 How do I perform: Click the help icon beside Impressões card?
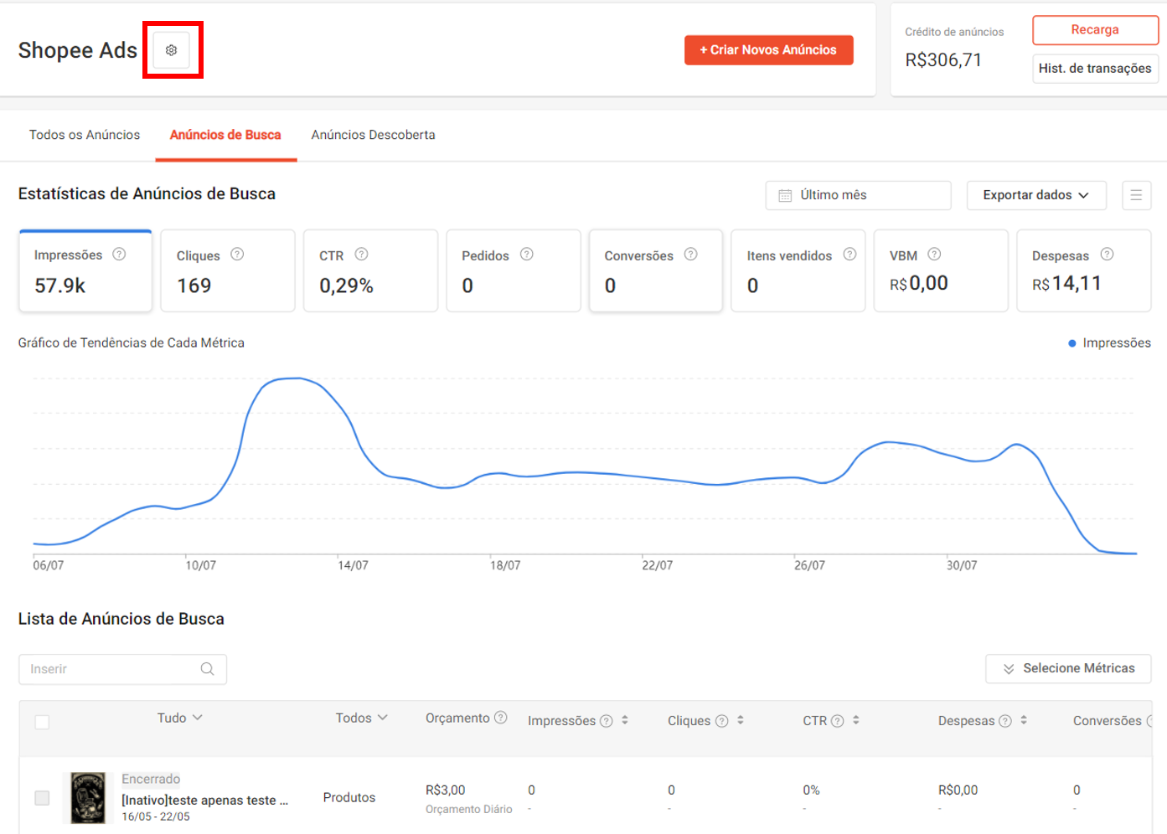[119, 254]
